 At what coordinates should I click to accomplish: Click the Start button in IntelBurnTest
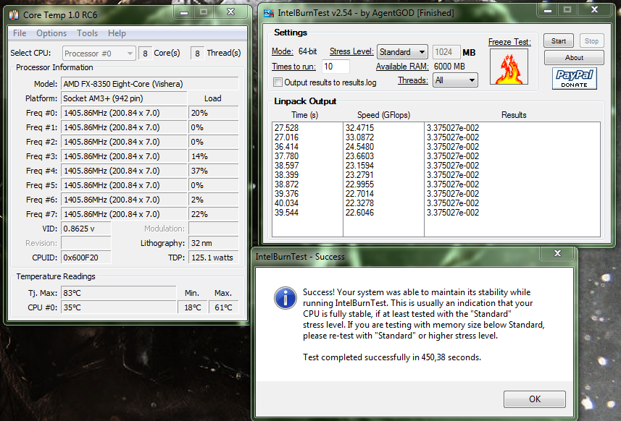click(559, 41)
